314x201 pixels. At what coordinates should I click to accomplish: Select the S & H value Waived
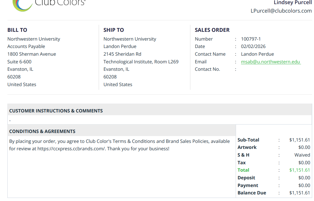[302, 155]
